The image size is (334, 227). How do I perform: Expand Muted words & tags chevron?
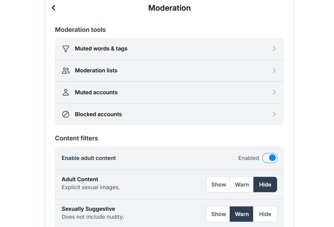coord(274,48)
